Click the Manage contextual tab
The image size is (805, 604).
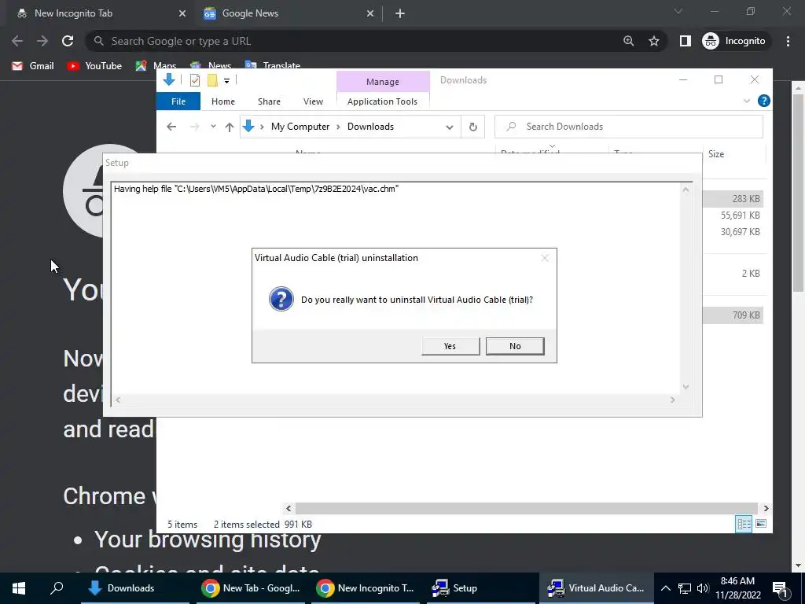pos(383,82)
